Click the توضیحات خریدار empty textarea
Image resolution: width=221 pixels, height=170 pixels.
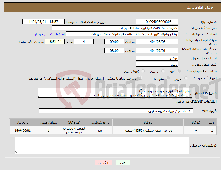coord(102,145)
